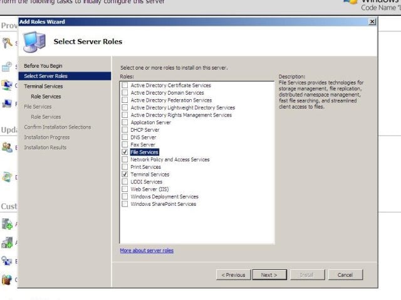Click the networked computers icon in background
Screen dimensions: 401x300
pyautogui.click(x=7, y=85)
